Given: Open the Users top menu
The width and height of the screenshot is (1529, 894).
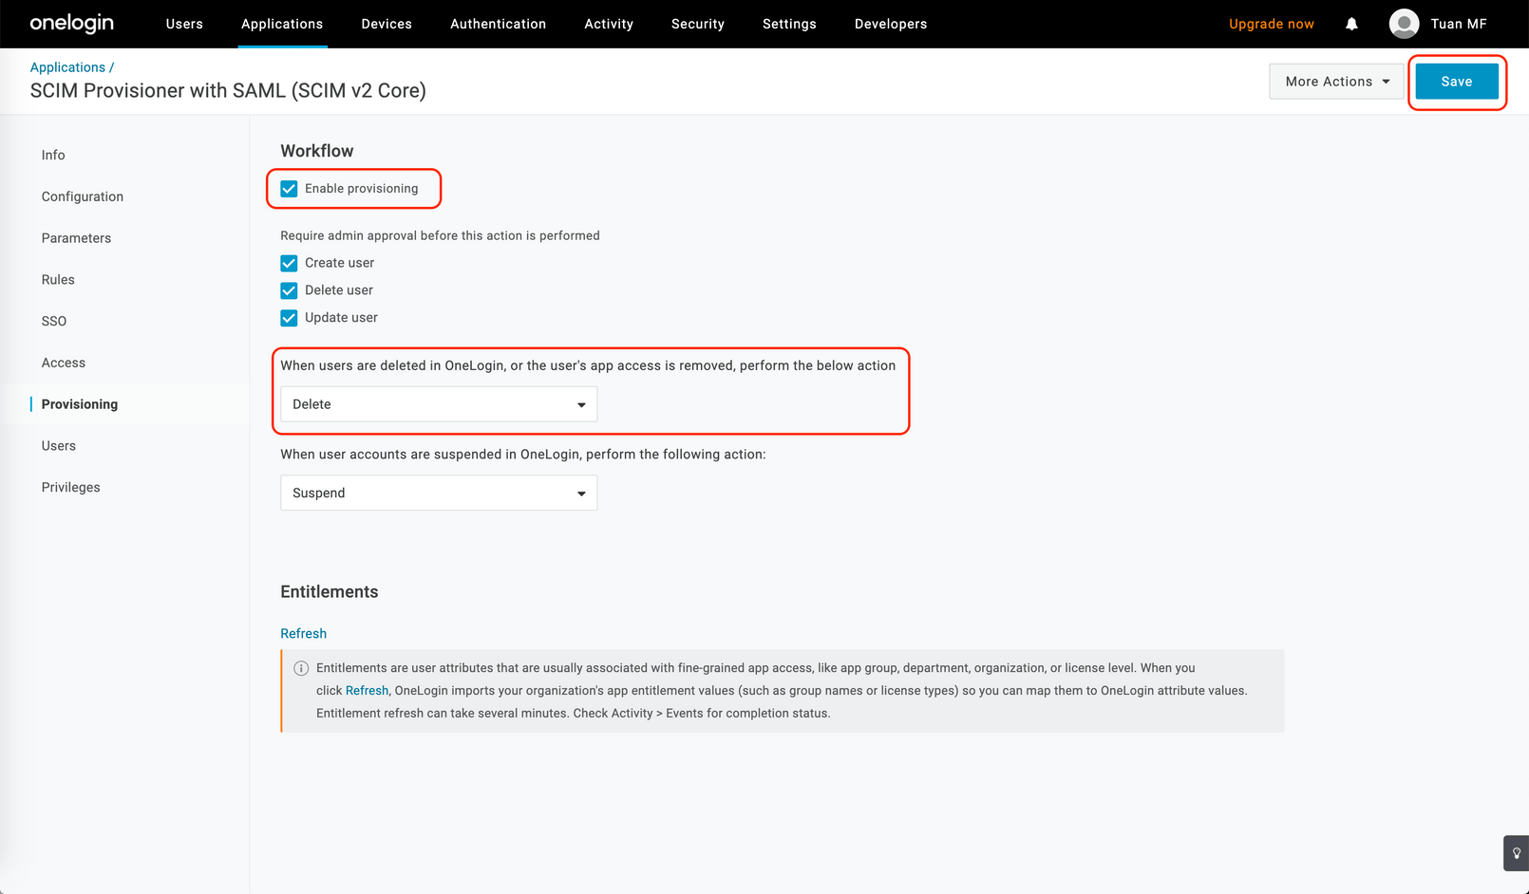Looking at the screenshot, I should tap(184, 24).
